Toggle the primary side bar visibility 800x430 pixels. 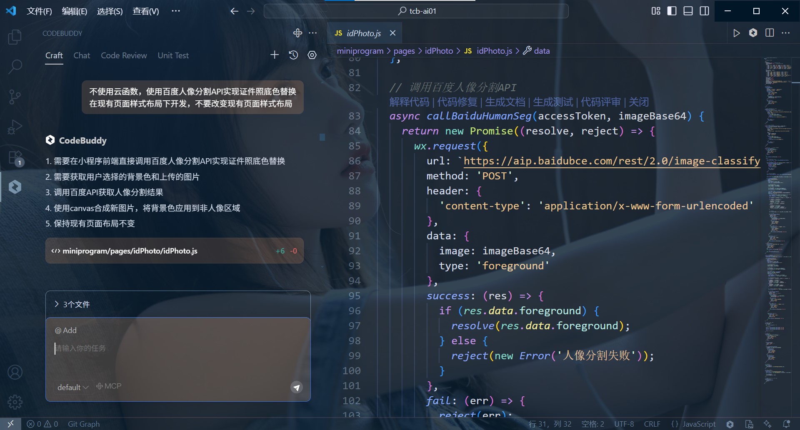click(672, 11)
